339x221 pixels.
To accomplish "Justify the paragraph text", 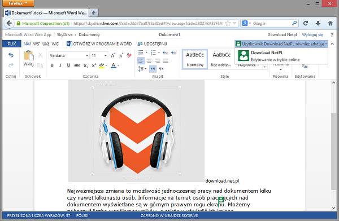I will pyautogui.click(x=166, y=61).
